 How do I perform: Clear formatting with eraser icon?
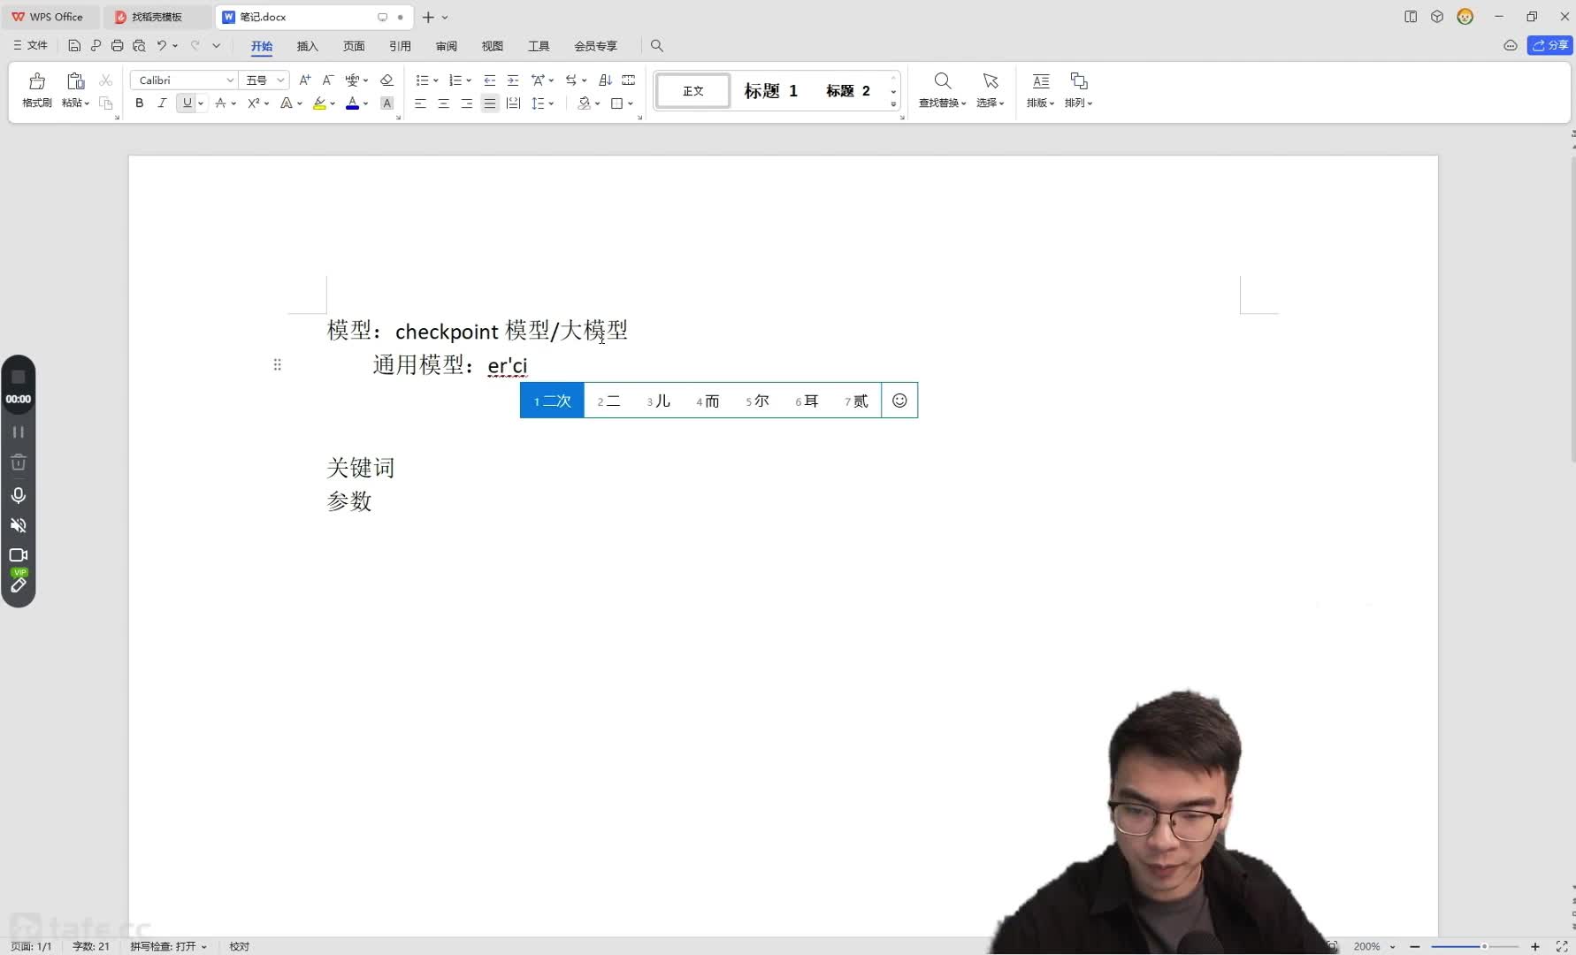[386, 80]
